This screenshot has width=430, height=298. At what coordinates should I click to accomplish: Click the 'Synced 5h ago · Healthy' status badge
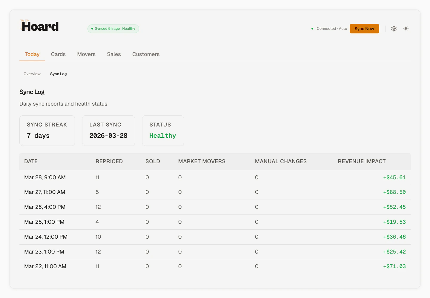[x=113, y=29]
